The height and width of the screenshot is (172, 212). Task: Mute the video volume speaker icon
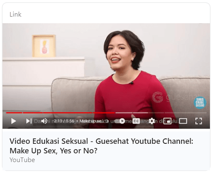pos(44,121)
